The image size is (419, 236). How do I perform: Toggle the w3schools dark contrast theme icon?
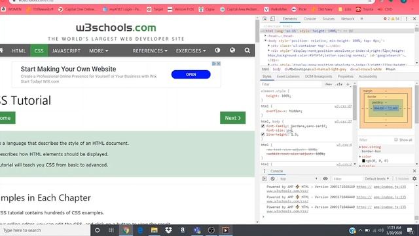(217, 50)
